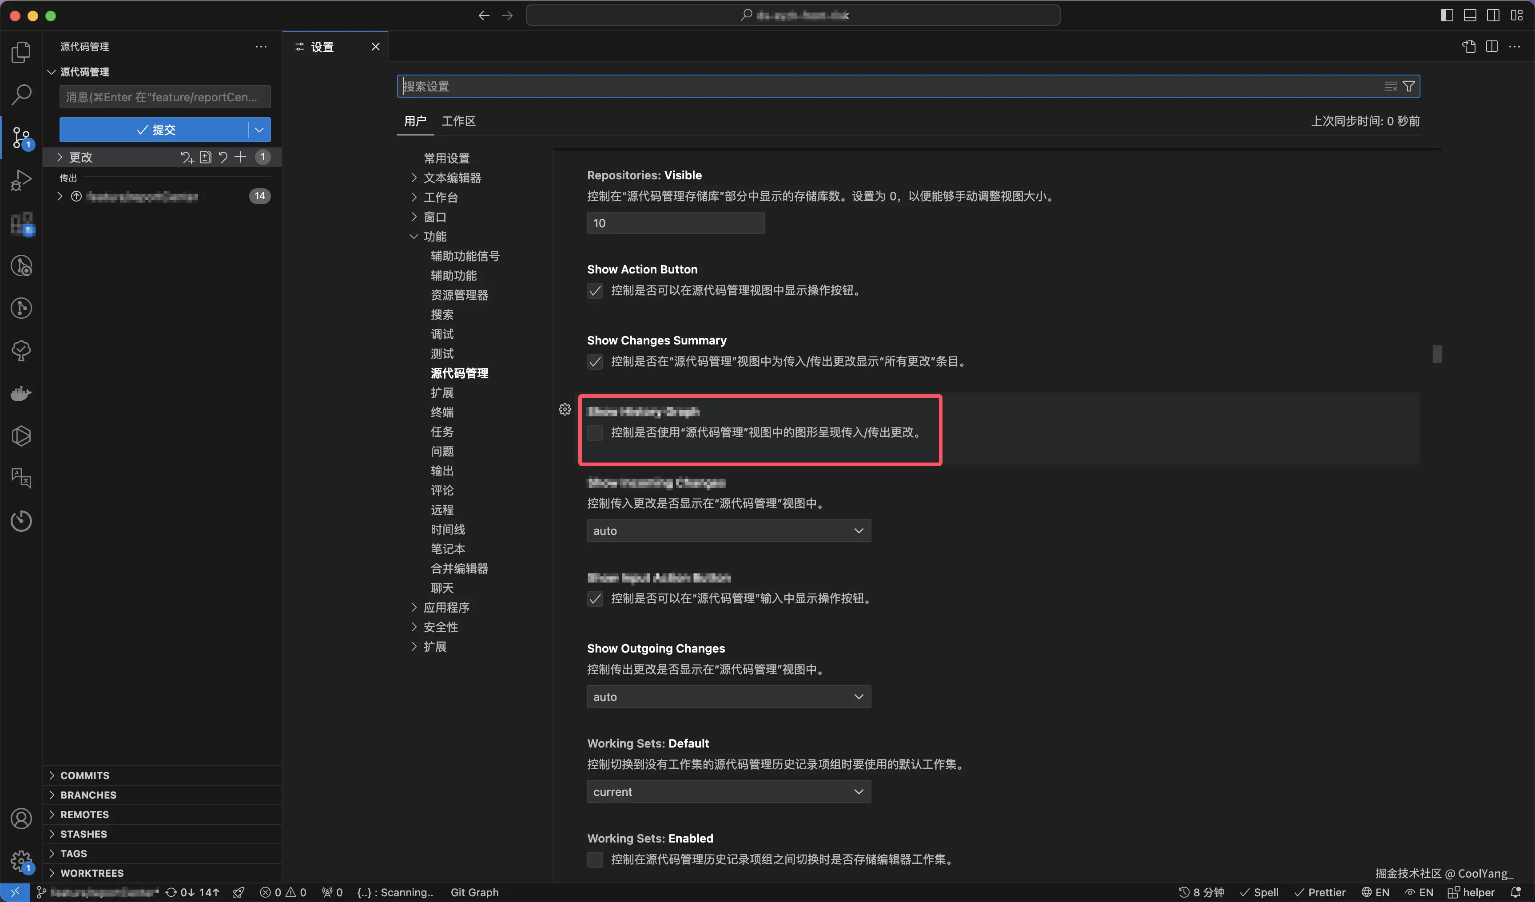Switch to the 工作区 settings tab

pos(458,121)
